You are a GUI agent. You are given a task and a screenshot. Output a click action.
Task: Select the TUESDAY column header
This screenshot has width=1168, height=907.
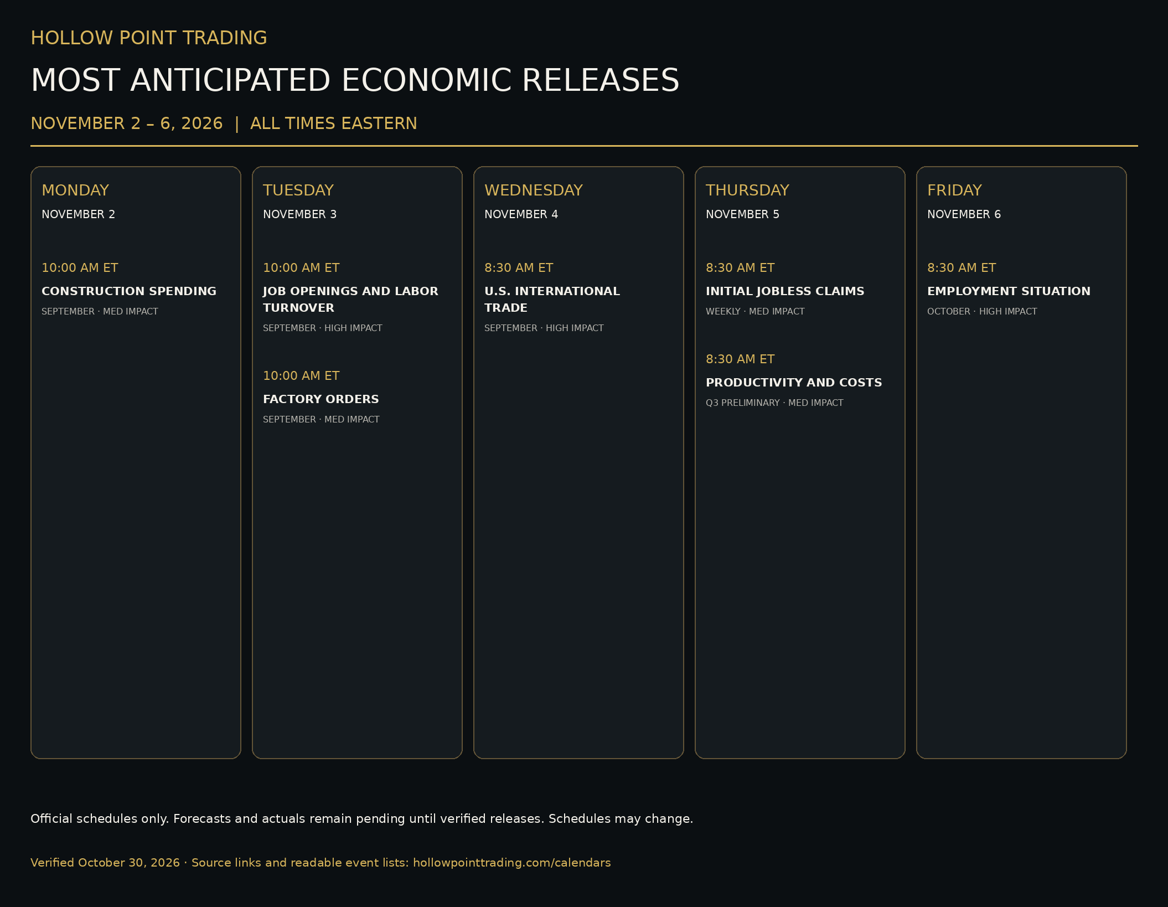coord(298,190)
